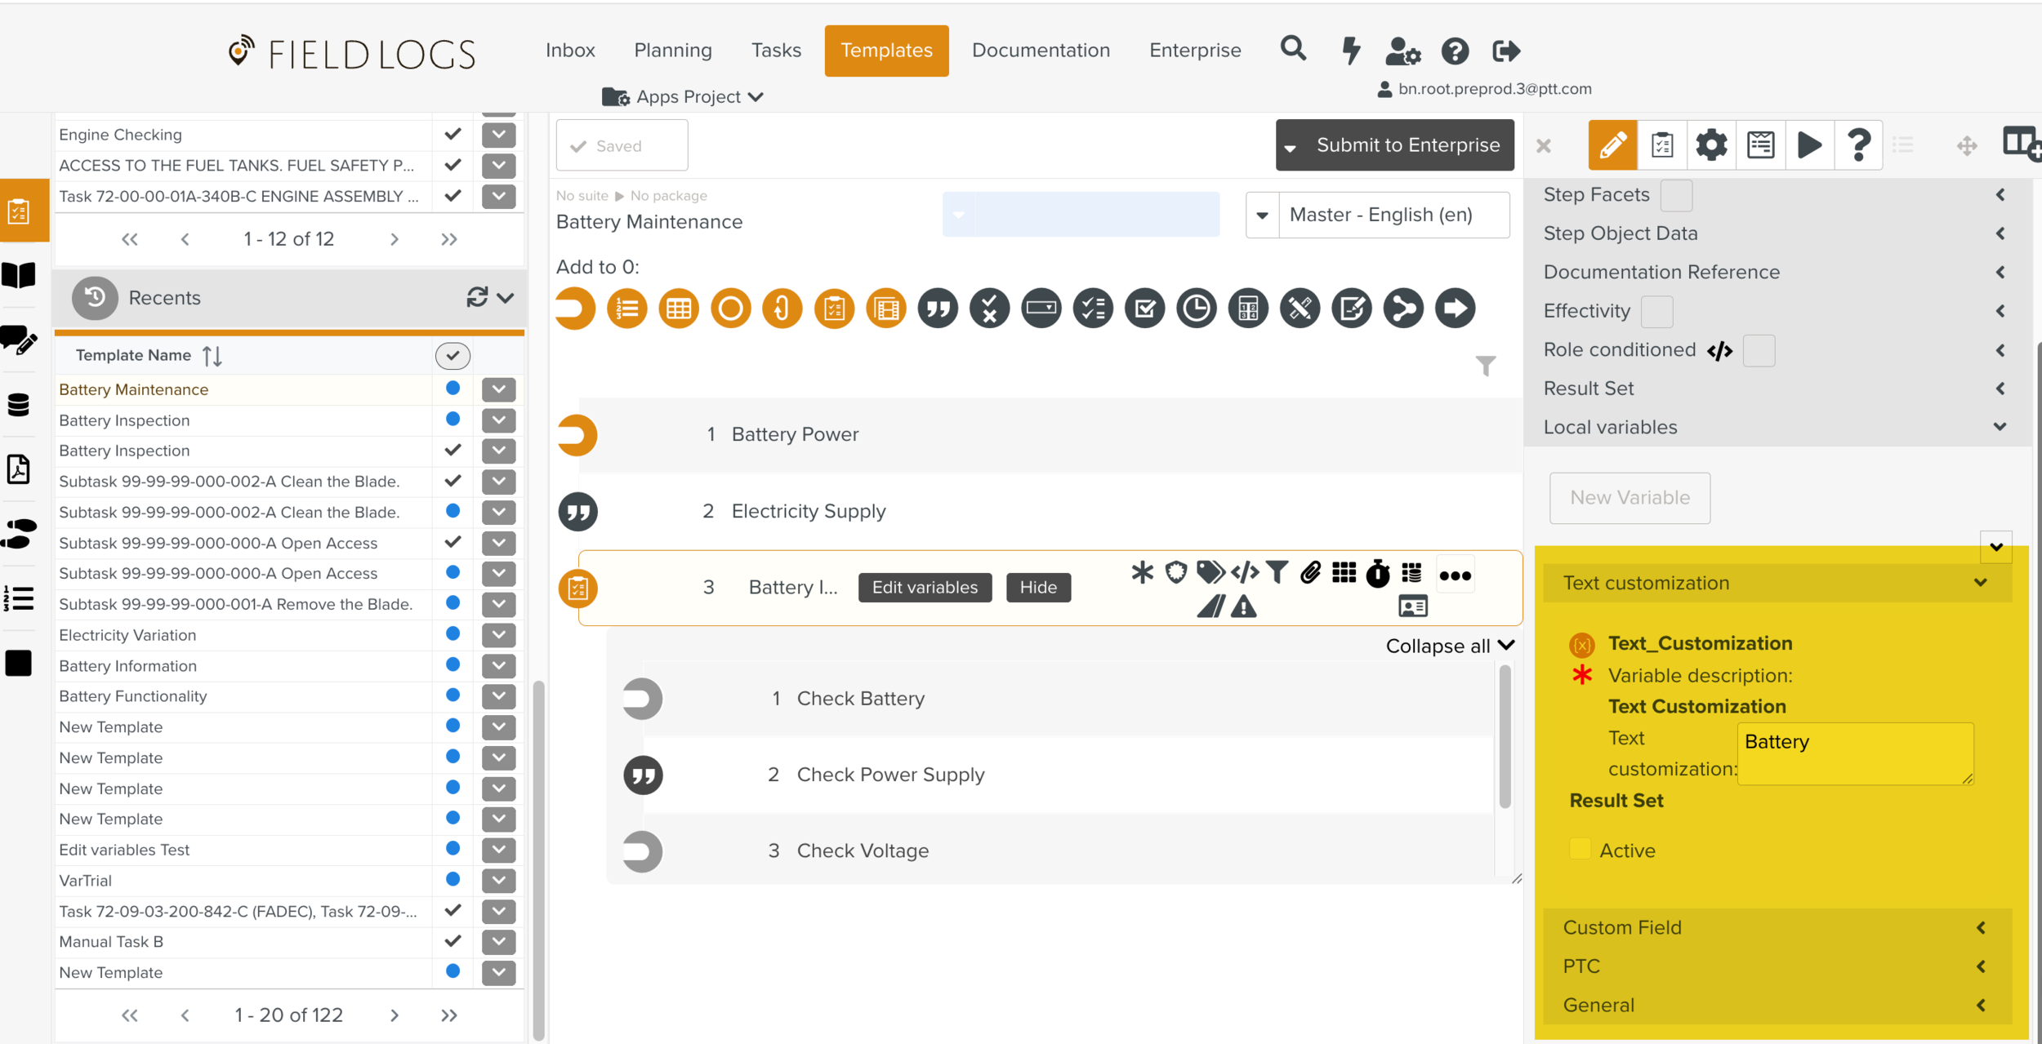Click the Text customization input field
Screen dimensions: 2042x1044
click(x=1854, y=753)
